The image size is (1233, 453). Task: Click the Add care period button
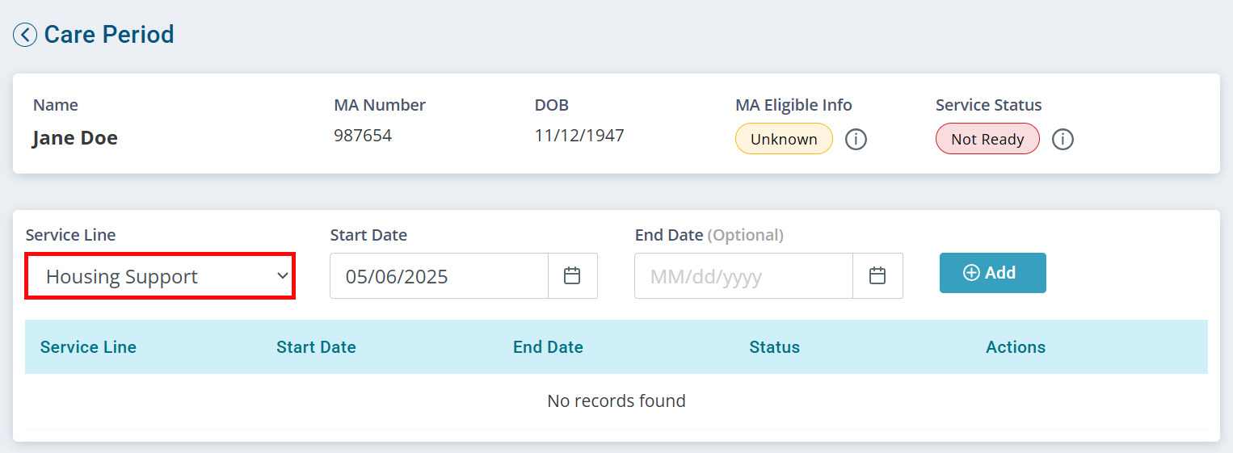(x=992, y=273)
